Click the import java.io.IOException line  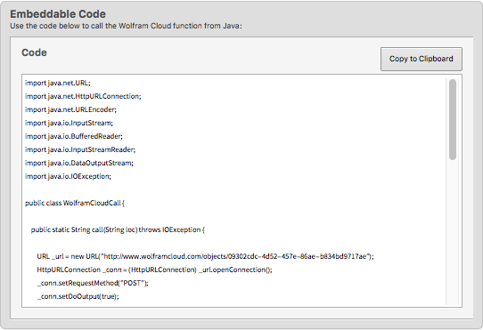(x=68, y=176)
